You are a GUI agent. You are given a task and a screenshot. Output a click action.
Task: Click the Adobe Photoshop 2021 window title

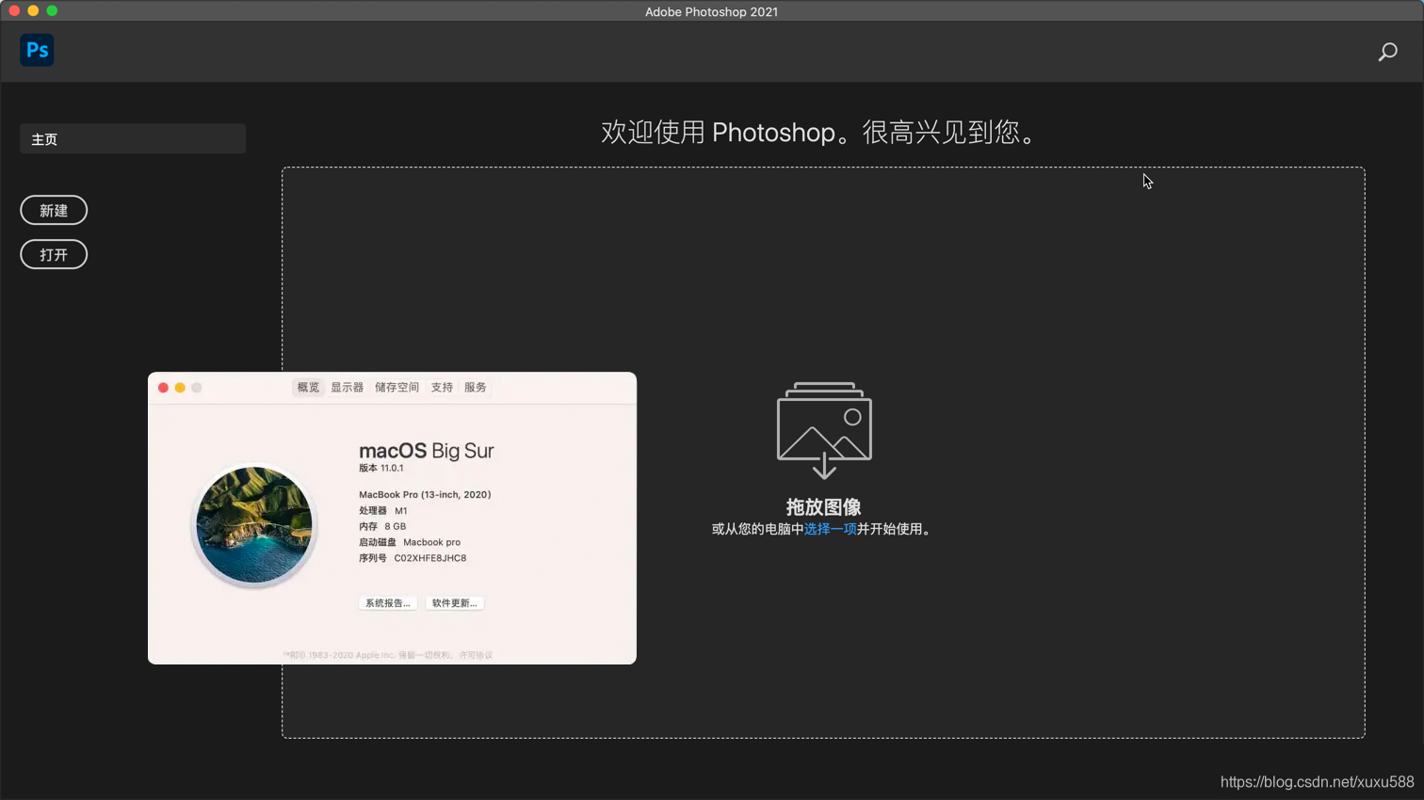[x=711, y=11]
